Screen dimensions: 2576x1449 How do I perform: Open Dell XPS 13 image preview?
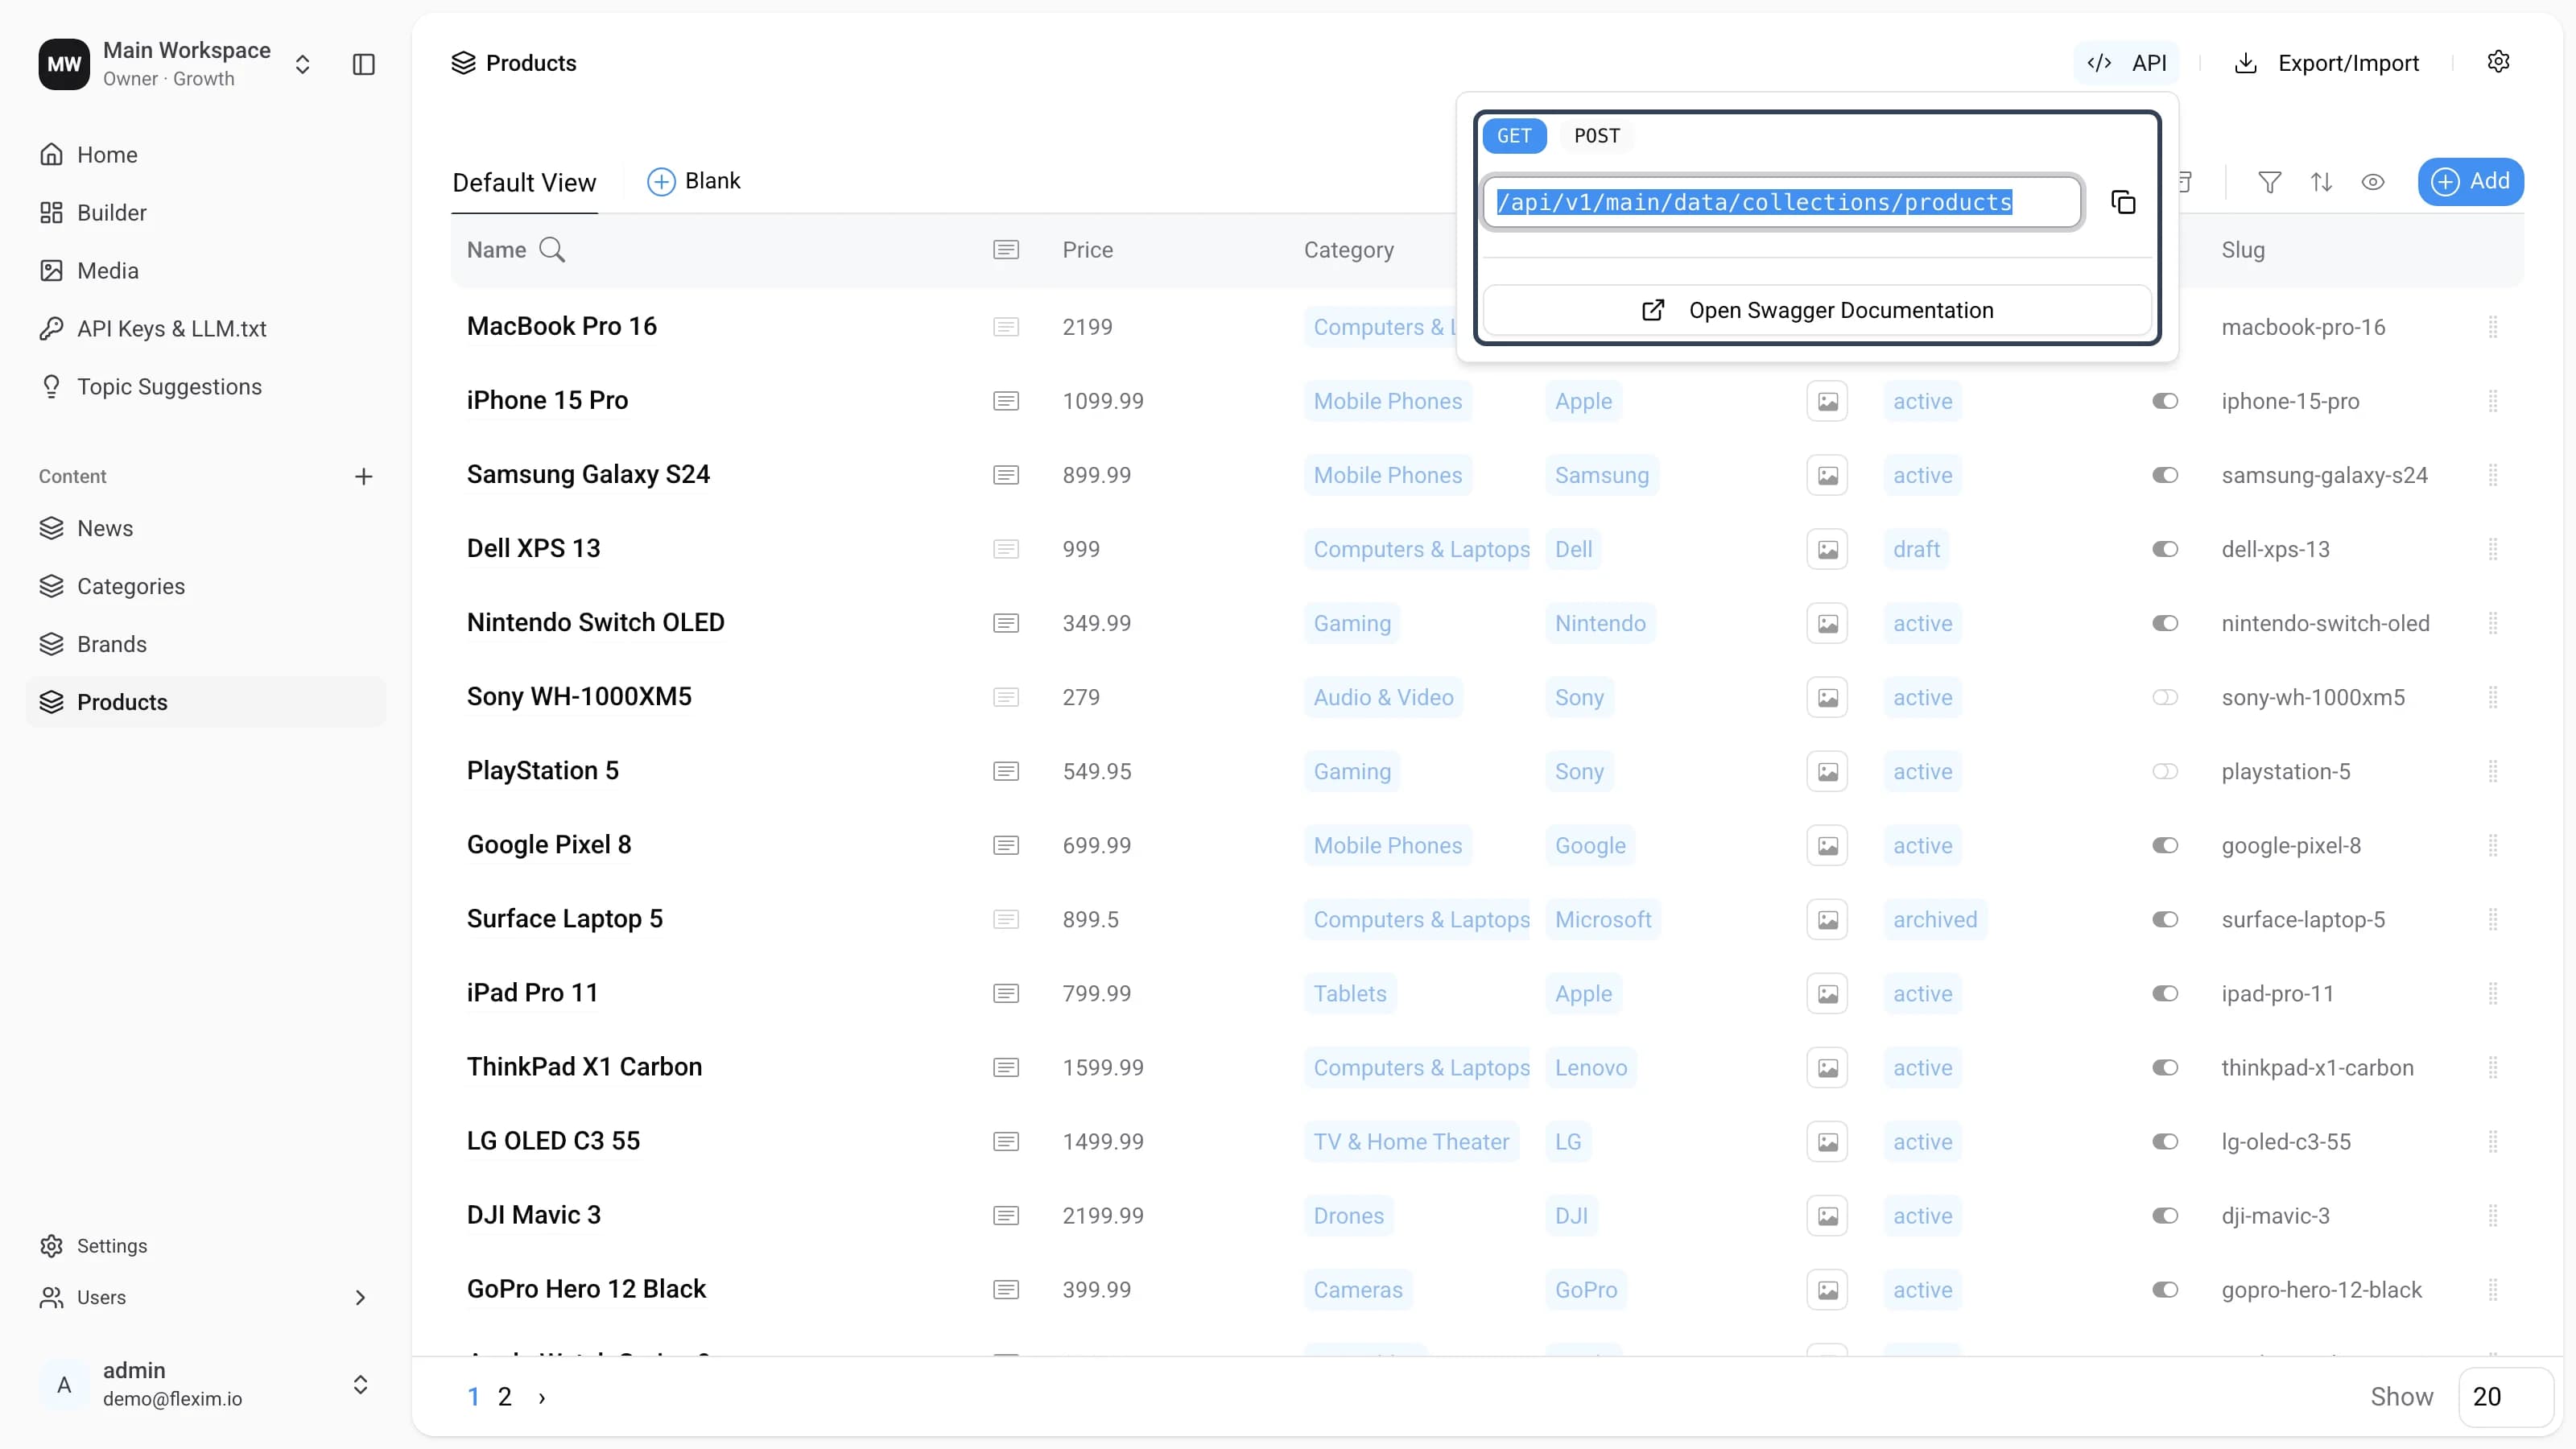(1827, 549)
